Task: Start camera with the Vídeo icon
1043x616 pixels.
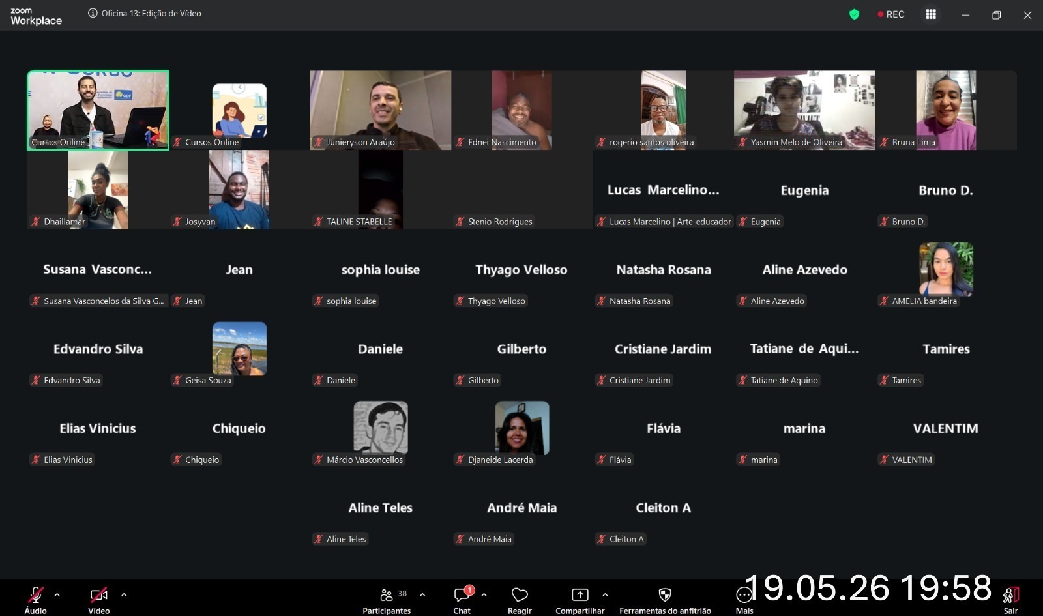Action: click(x=98, y=594)
